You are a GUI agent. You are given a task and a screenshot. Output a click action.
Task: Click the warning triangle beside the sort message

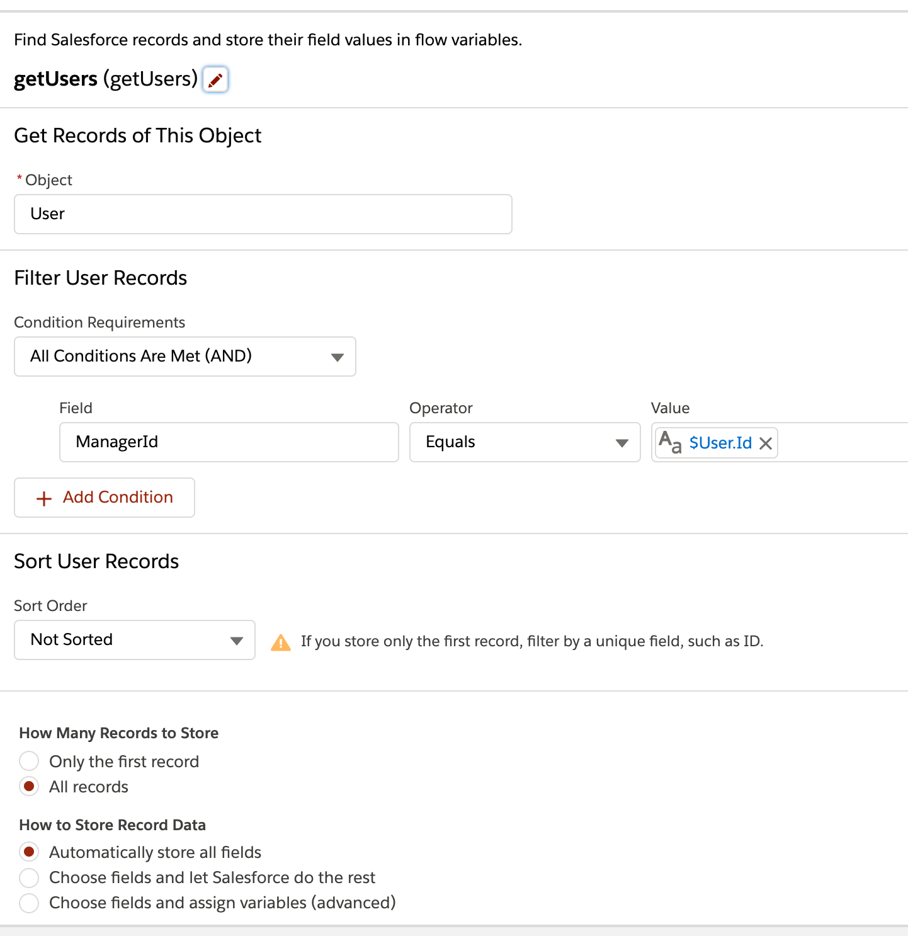coord(281,641)
